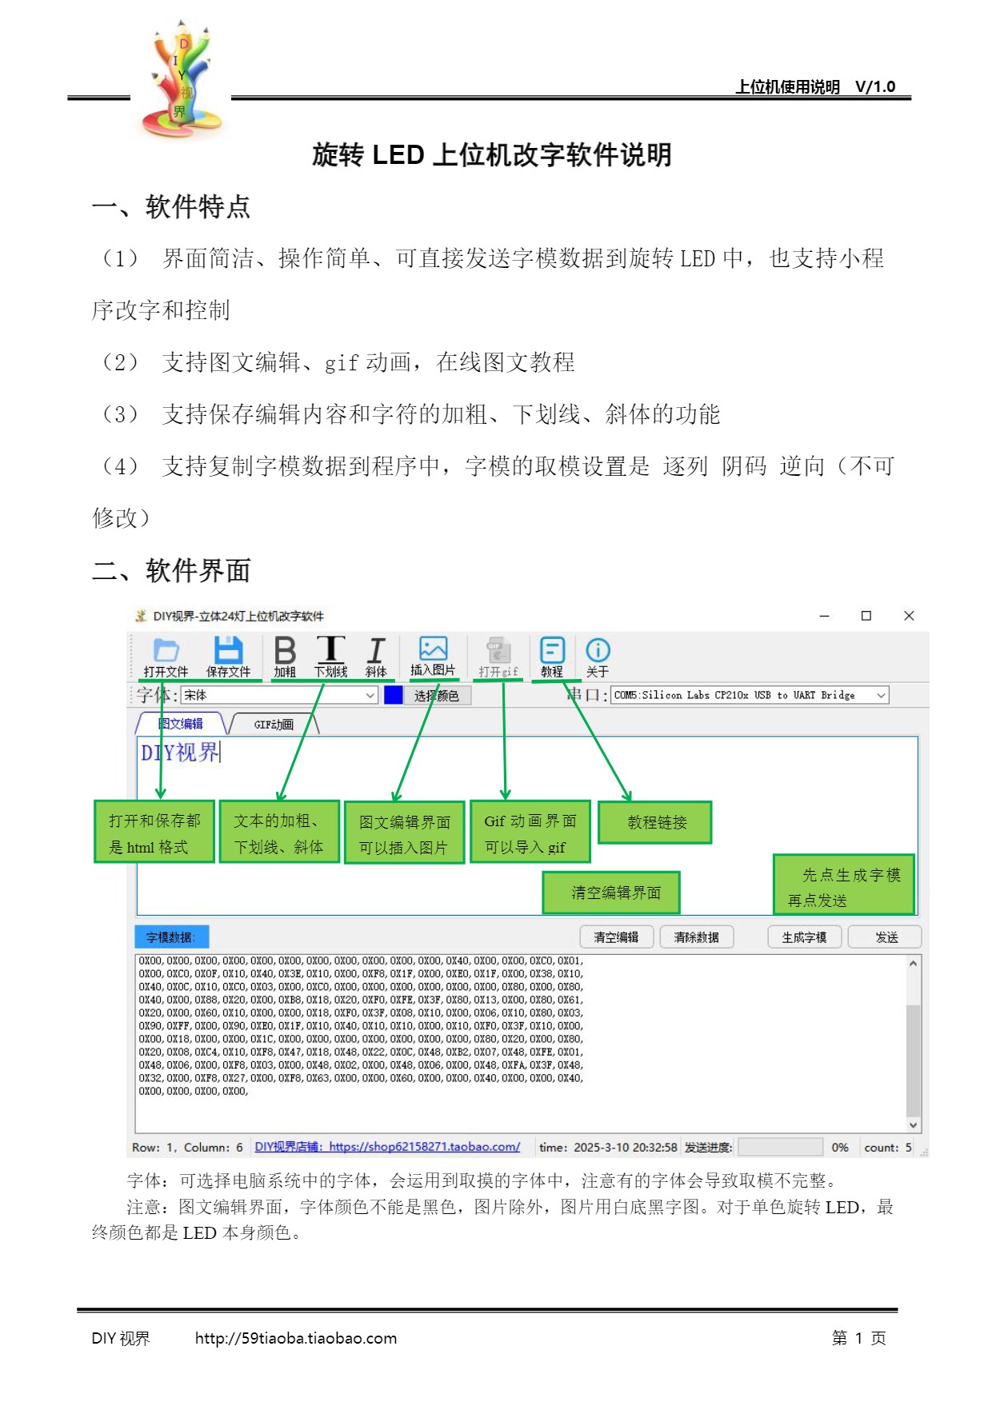Click the footer URL http://59tiaoba.tiaobao.com
This screenshot has height=1402, width=992.
(x=296, y=1338)
